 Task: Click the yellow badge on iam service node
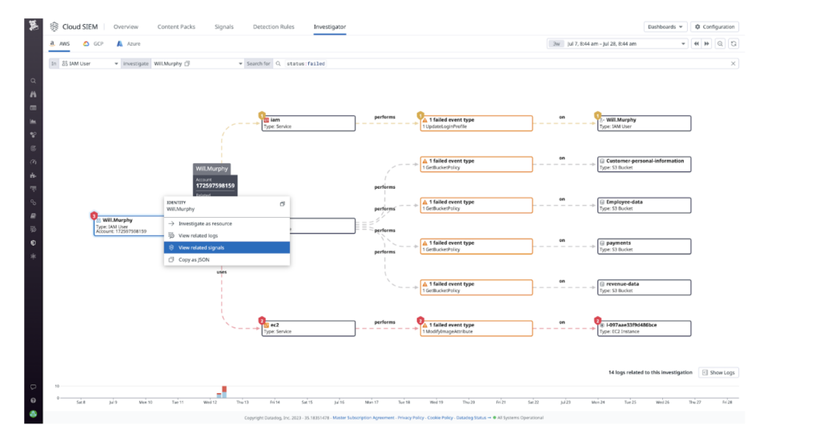pos(262,115)
